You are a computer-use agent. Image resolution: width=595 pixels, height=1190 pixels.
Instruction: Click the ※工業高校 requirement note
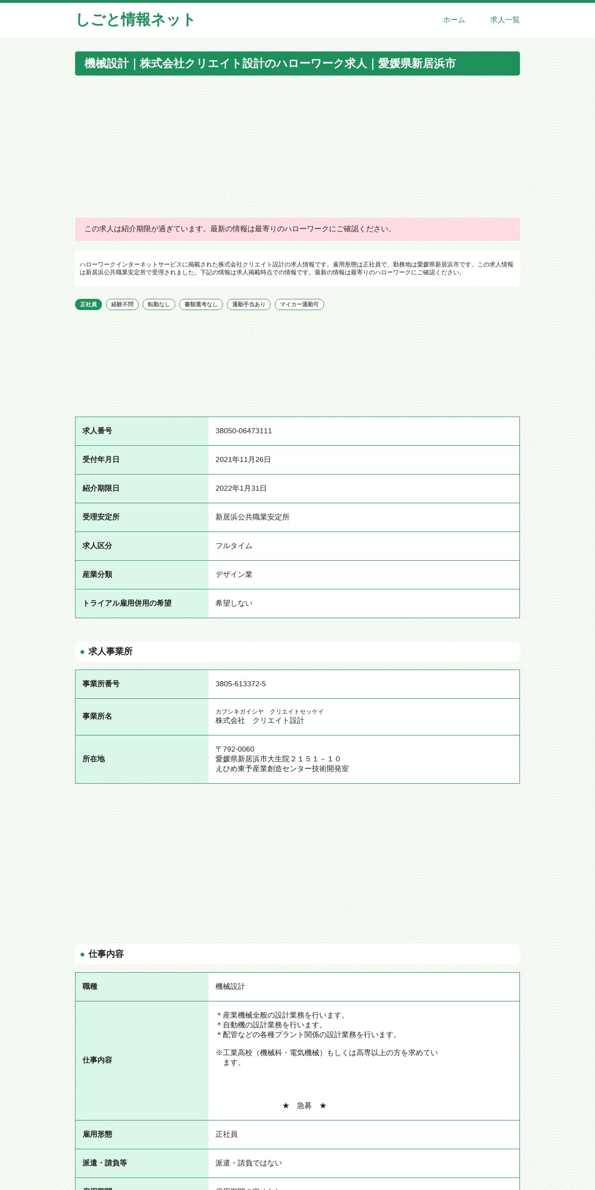click(x=327, y=1057)
